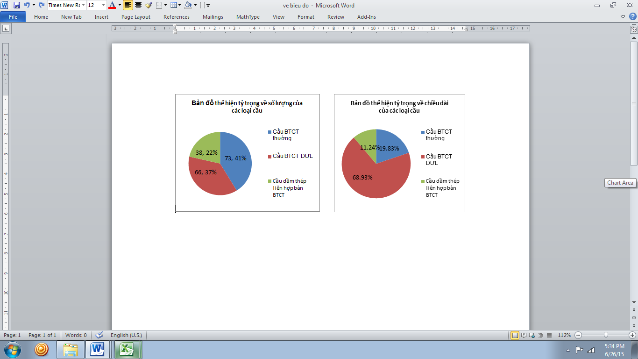Switch to Draft view
The width and height of the screenshot is (638, 359).
tap(549, 335)
